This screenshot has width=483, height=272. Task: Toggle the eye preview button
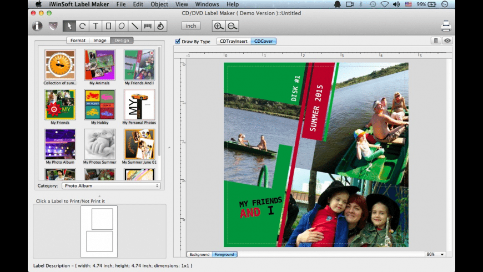(x=447, y=41)
